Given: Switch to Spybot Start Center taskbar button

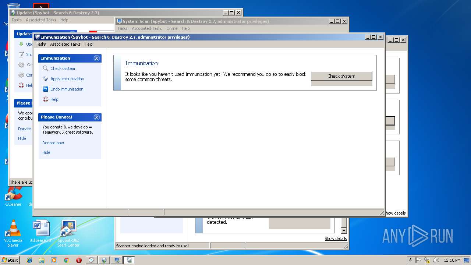Looking at the screenshot, I should point(91,260).
